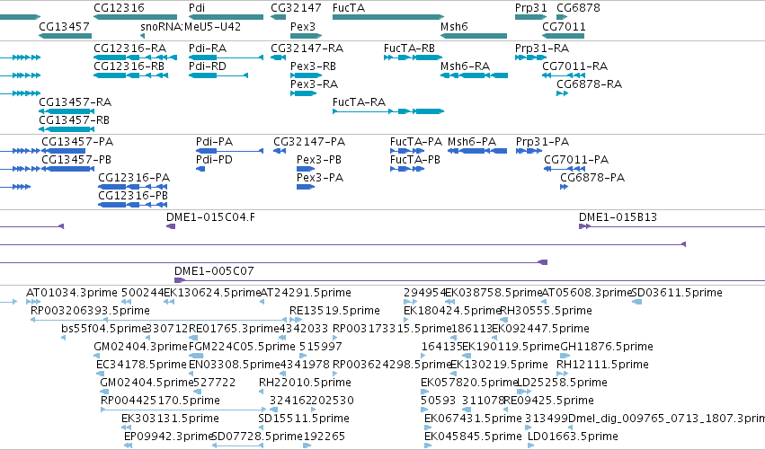765x450 pixels.
Task: Click the GM02404.3prime label
Action: 141,347
